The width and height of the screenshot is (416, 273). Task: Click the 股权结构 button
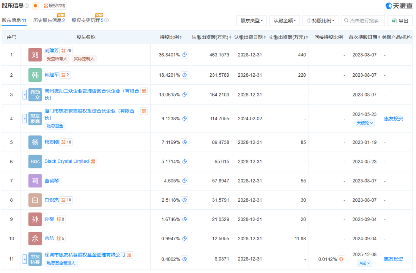point(54,5)
